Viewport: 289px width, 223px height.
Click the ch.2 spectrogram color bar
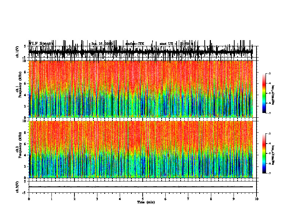[x=264, y=153]
